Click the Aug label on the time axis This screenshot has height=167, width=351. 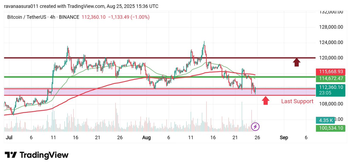coord(147,138)
